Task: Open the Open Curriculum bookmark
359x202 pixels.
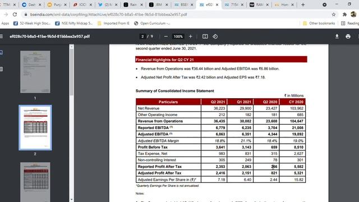Action: point(152,24)
